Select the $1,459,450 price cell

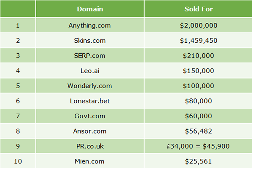click(199, 41)
